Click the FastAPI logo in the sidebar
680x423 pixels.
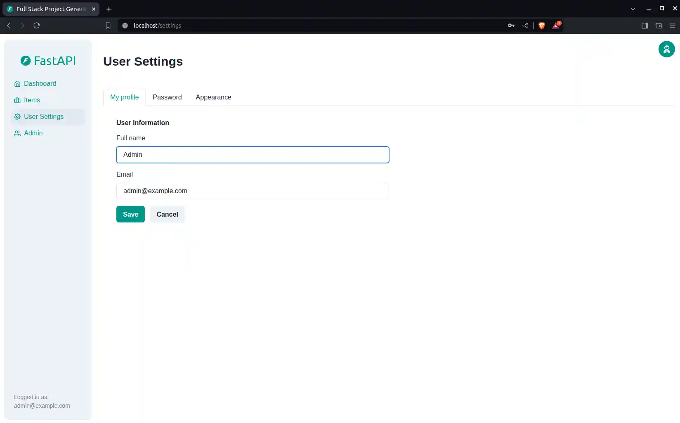point(48,60)
